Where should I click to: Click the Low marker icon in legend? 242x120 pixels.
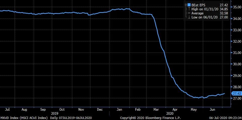pyautogui.click(x=189, y=17)
